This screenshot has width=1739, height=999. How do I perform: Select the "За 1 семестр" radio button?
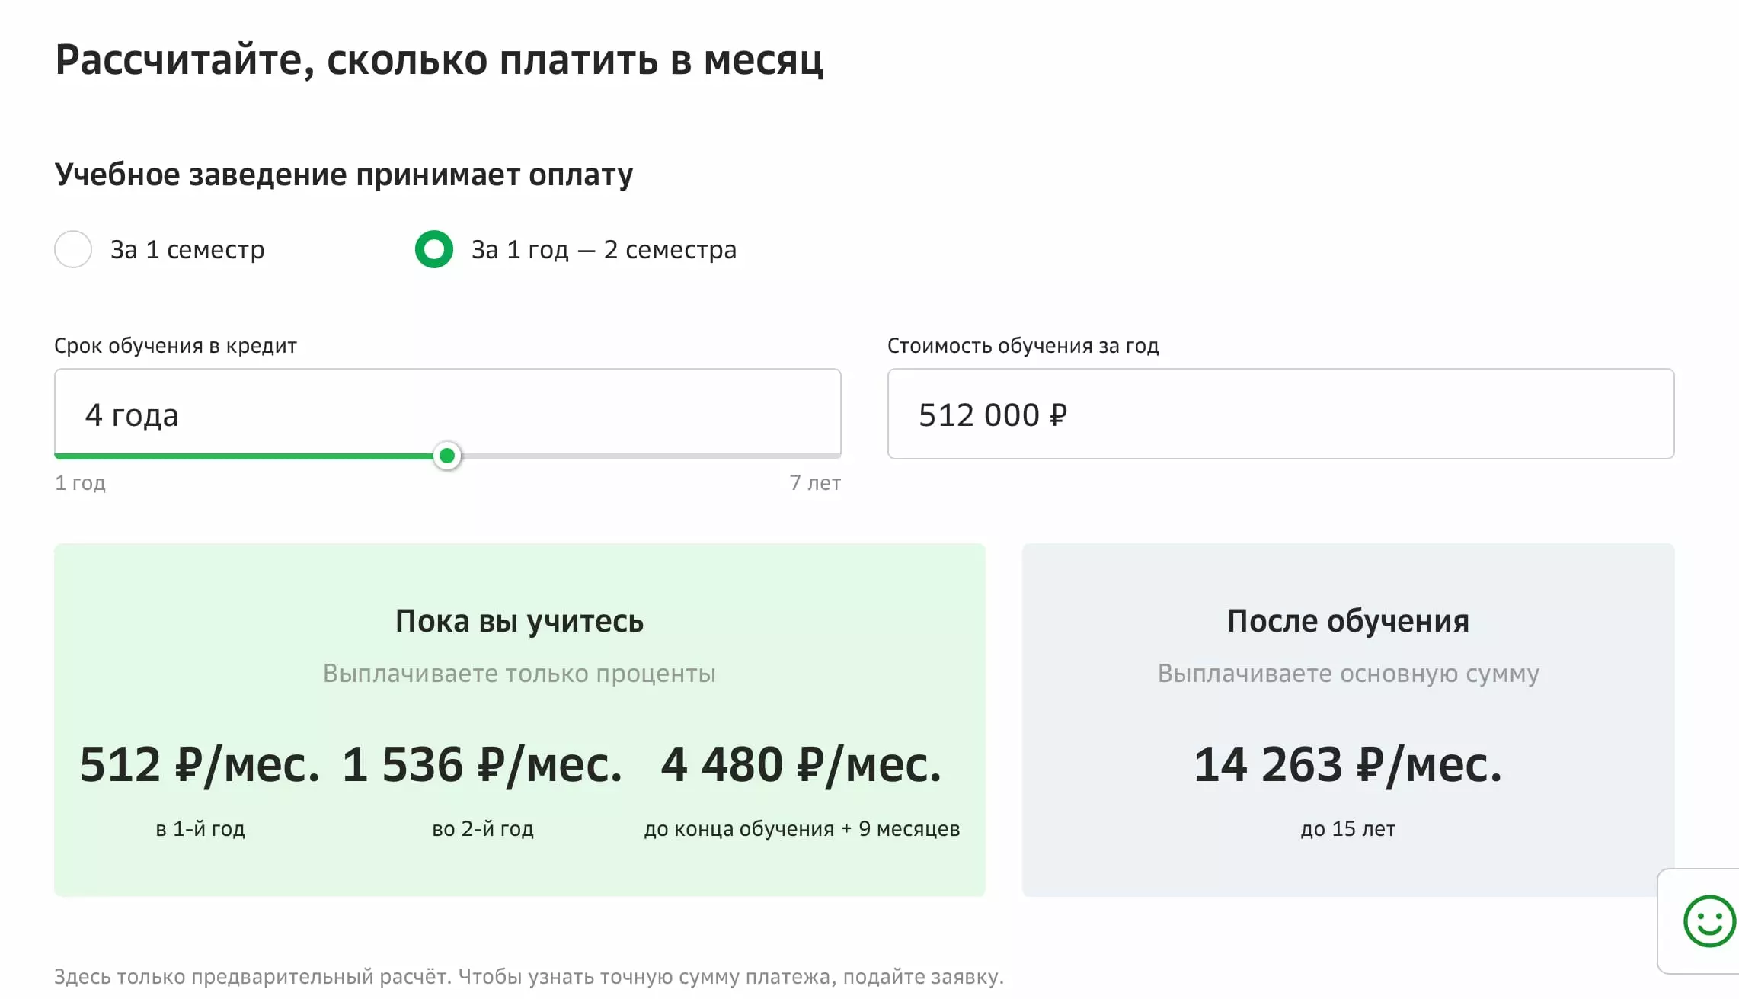point(73,249)
